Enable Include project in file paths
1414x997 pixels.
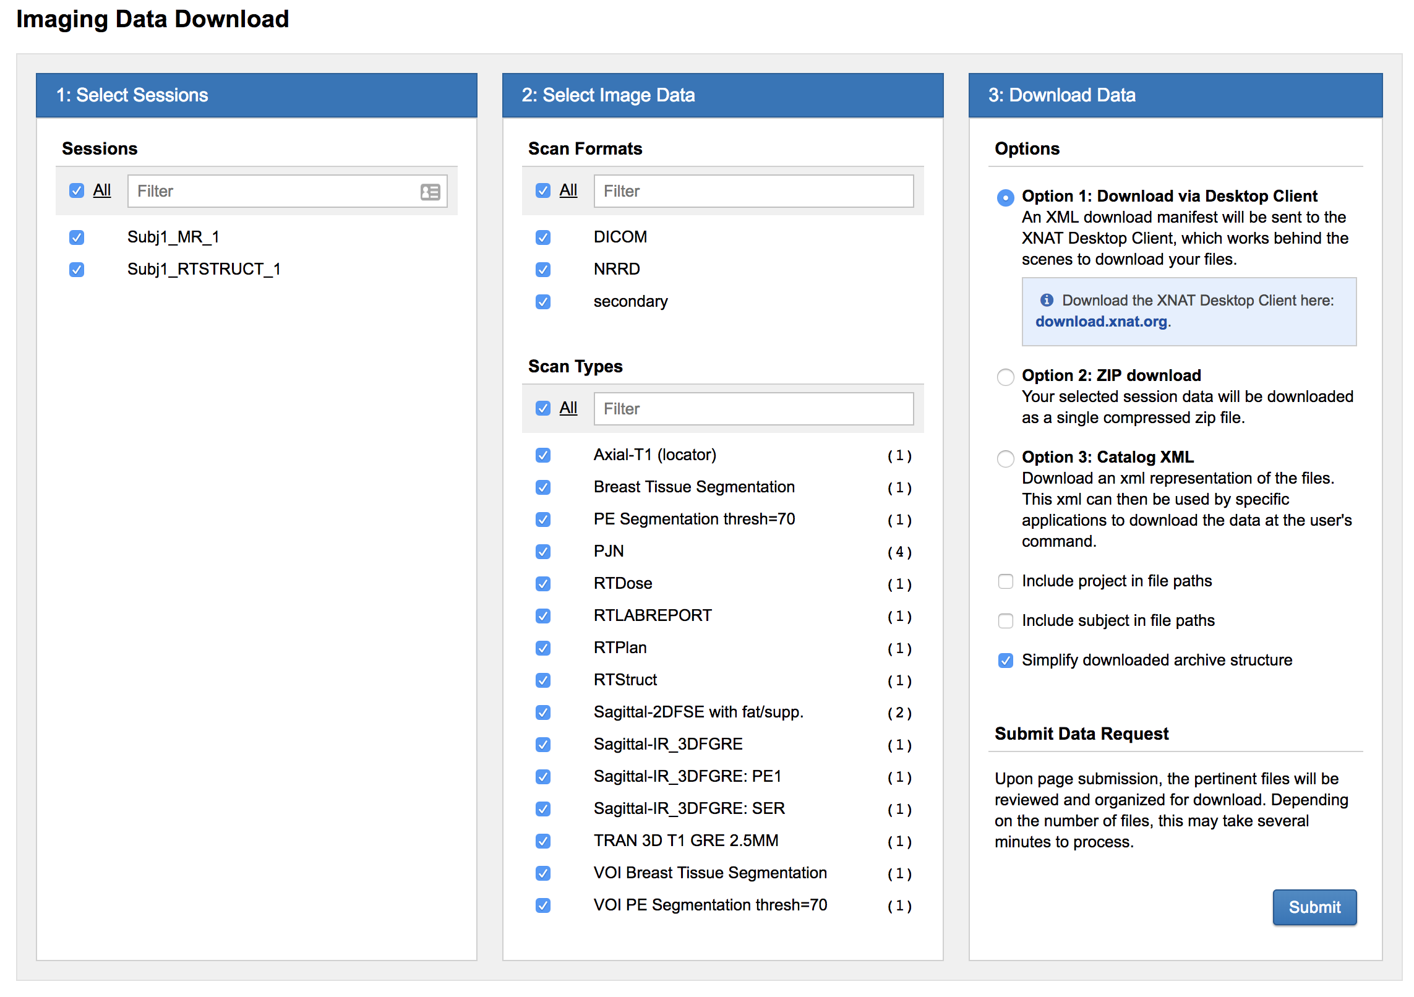(x=1006, y=581)
